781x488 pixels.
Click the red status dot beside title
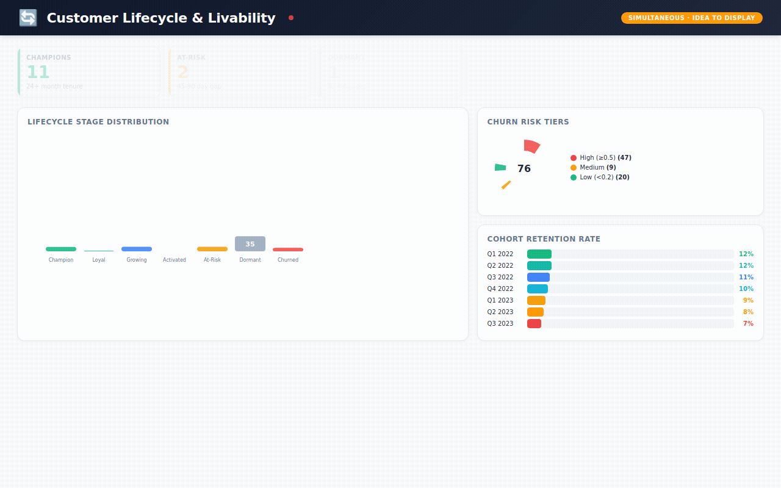point(291,18)
